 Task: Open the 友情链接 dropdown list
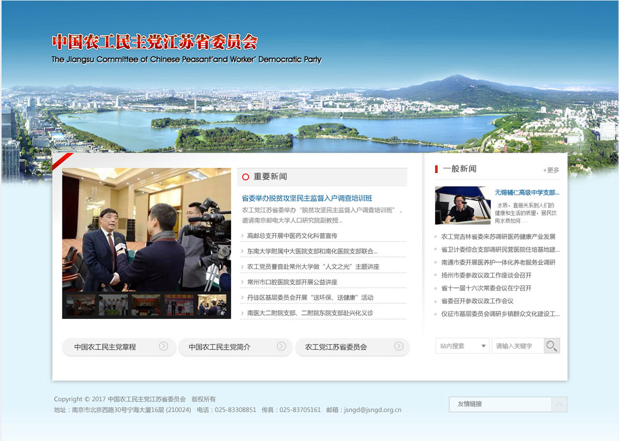pos(500,404)
